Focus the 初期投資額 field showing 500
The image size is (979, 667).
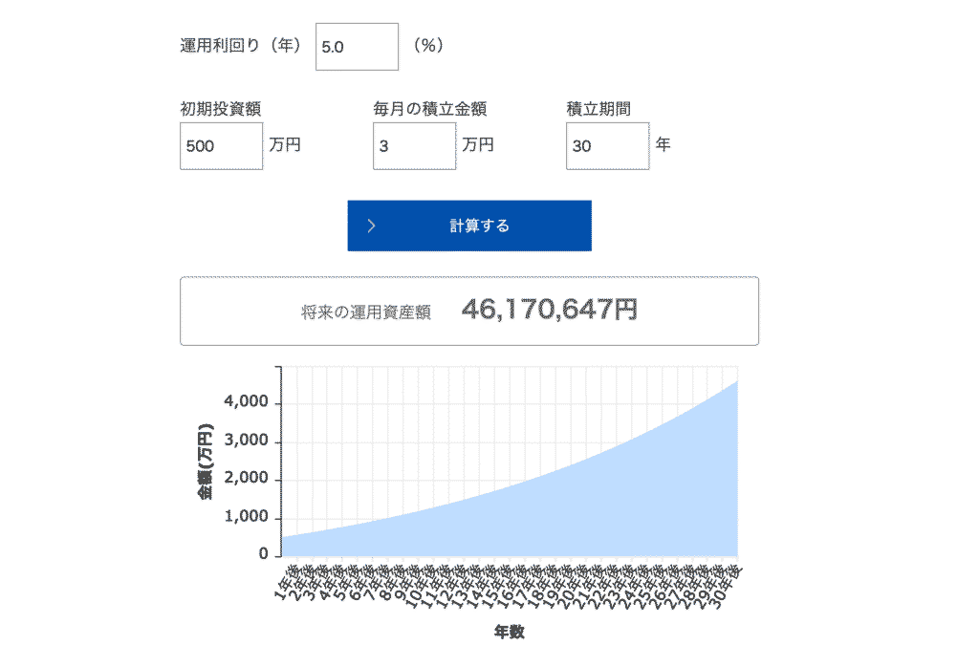point(221,146)
